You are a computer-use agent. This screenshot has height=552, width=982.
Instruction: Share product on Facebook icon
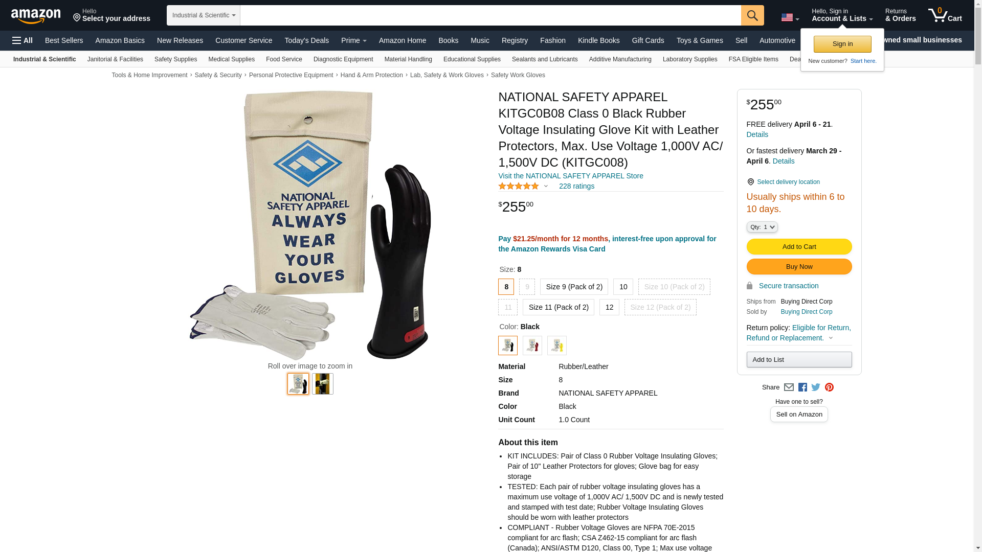[802, 387]
